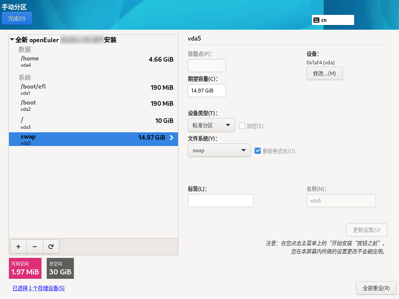
Task: Open the selected storage devices link
Action: coord(38,288)
